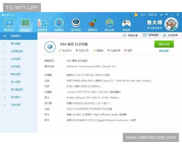Click the Core i5-7500 @ 3.40GHz value
This screenshot has width=182, height=145.
point(88,75)
